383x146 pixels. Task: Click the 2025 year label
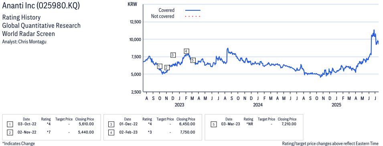(336, 105)
